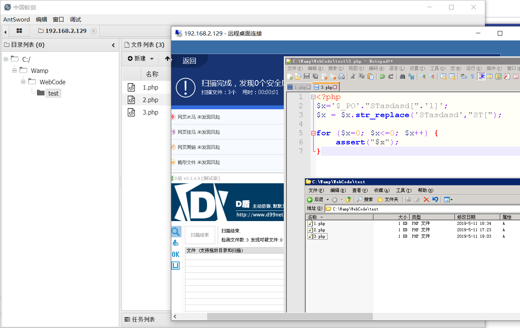
Task: Open the Views dropdown in Explorer toolbar
Action: 448,199
